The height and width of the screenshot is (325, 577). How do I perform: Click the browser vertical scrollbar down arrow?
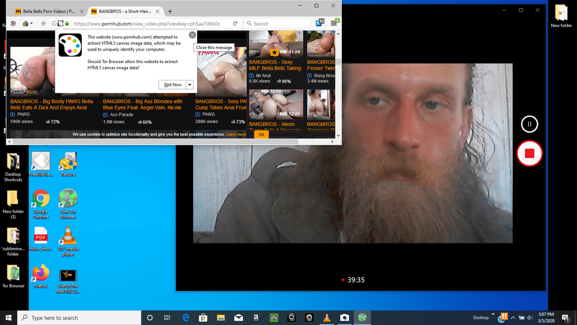(x=339, y=136)
